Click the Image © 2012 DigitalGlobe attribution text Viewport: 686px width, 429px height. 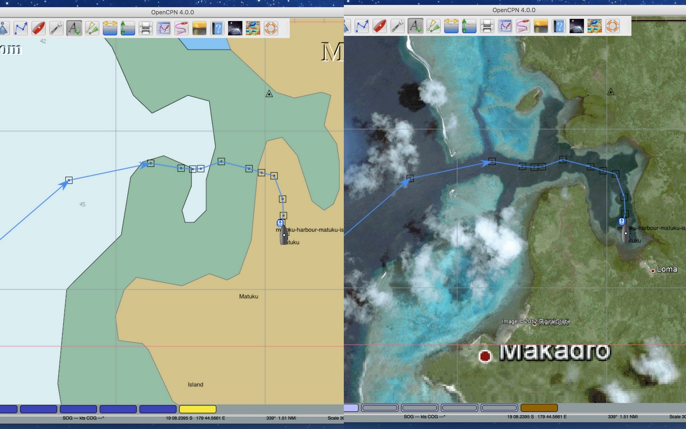click(x=536, y=321)
